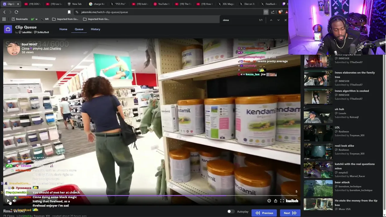Expand second Imported from Go... bookmark folder
386x217 pixels.
pos(96,19)
